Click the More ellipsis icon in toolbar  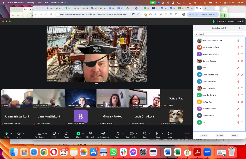coord(170,134)
